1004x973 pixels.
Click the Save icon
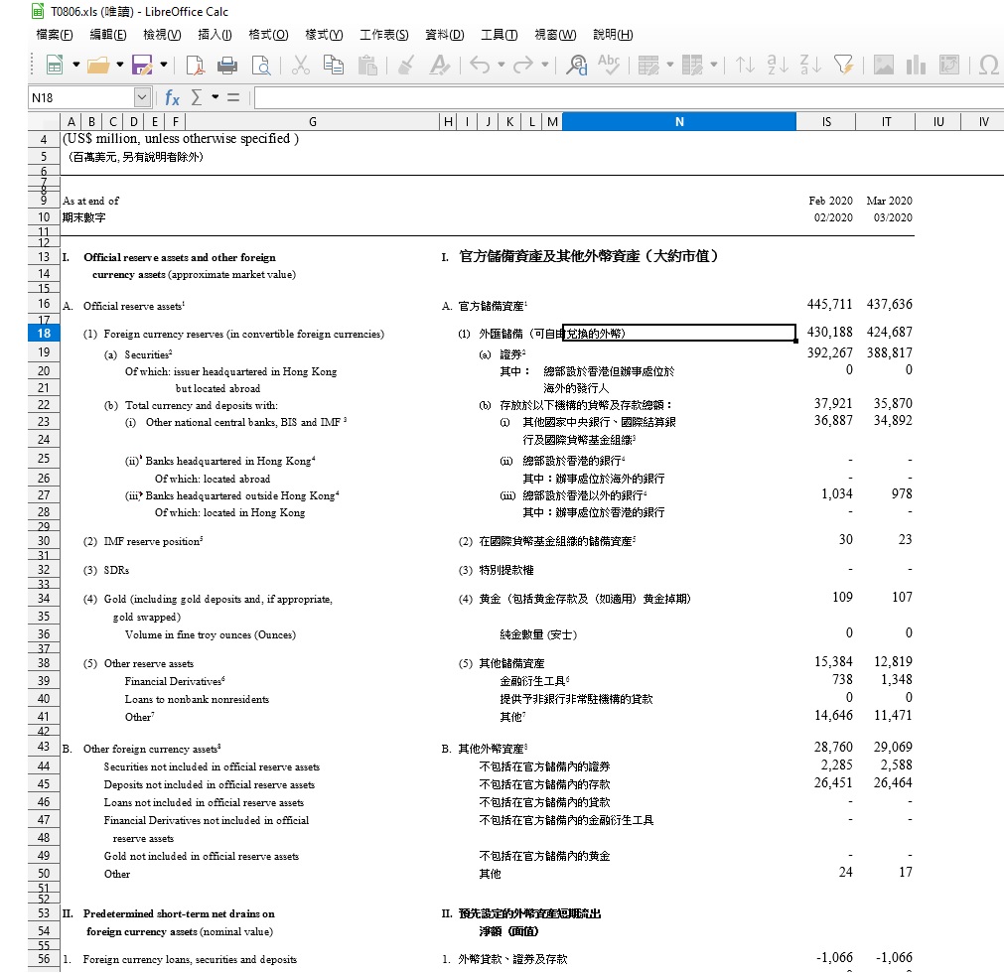pos(142,65)
